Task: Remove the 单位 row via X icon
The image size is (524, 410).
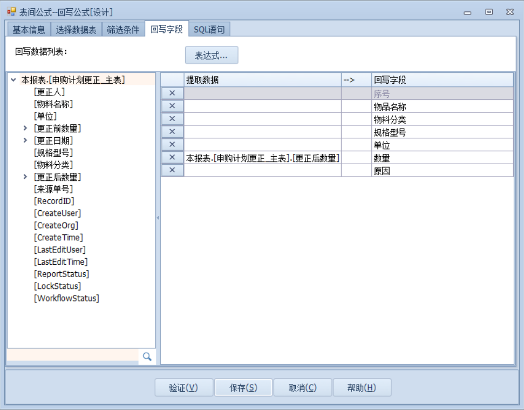Action: click(x=172, y=145)
